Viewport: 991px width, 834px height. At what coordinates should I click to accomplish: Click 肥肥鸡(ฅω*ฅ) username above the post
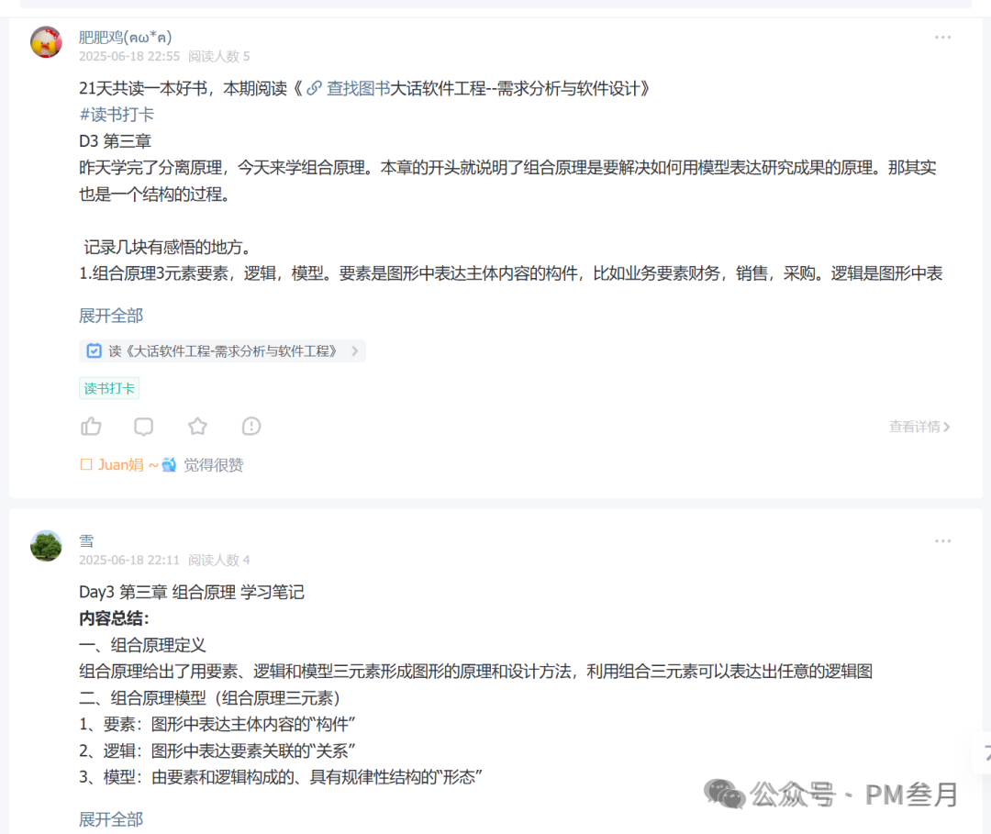tap(126, 37)
